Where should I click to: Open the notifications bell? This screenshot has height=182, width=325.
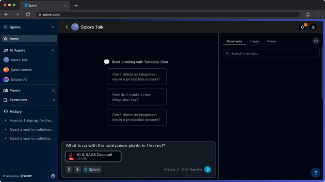[302, 27]
